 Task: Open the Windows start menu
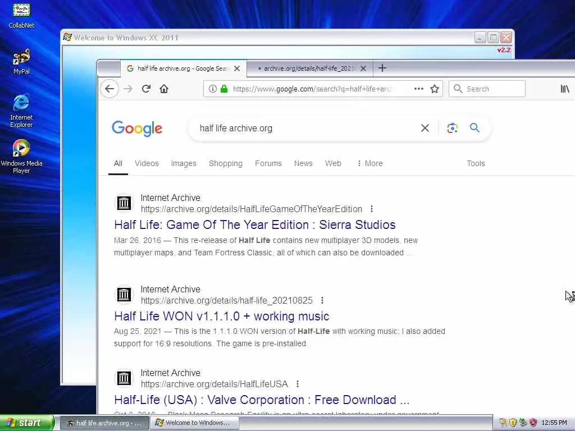pos(26,423)
